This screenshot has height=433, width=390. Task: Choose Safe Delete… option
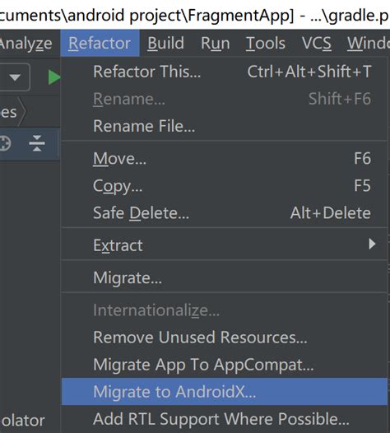tap(224, 213)
